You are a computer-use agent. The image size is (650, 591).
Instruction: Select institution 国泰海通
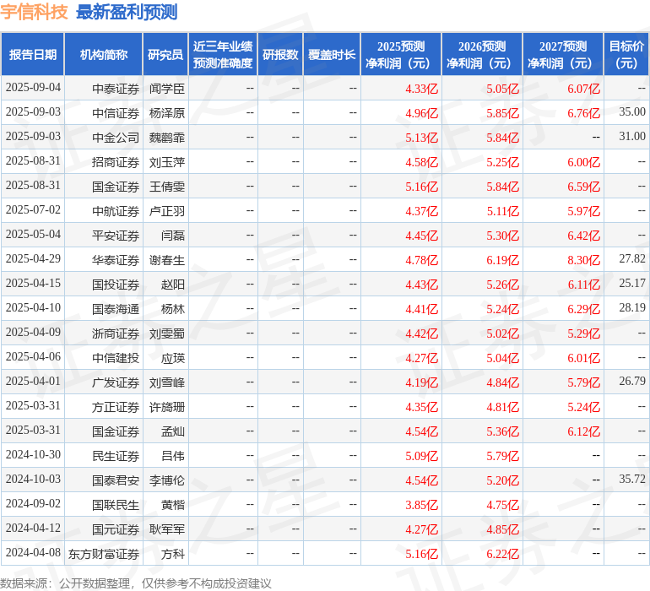coord(116,308)
